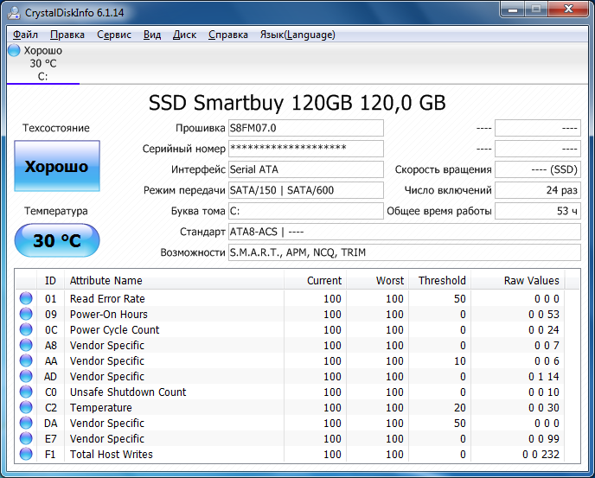Click the Attribute Name column header

pyautogui.click(x=174, y=280)
